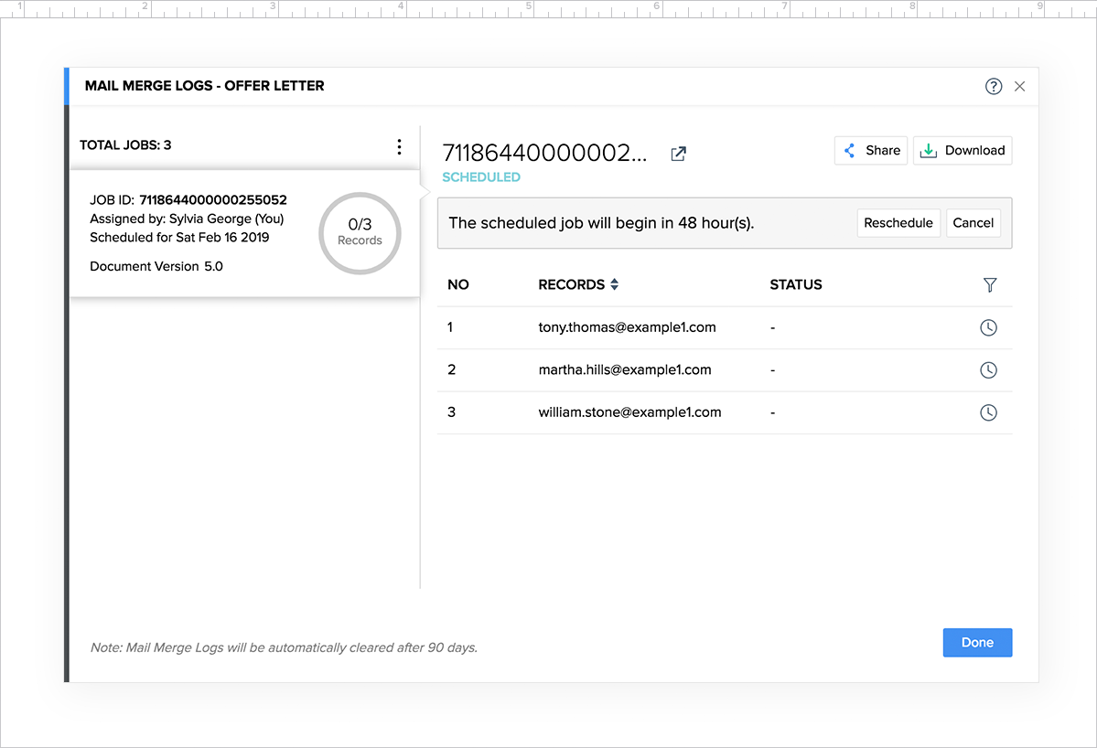Image resolution: width=1097 pixels, height=748 pixels.
Task: Click the TOTAL JOBS: 3 label
Action: click(x=125, y=145)
